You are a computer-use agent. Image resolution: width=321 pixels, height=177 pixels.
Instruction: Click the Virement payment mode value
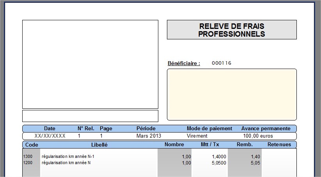197,136
